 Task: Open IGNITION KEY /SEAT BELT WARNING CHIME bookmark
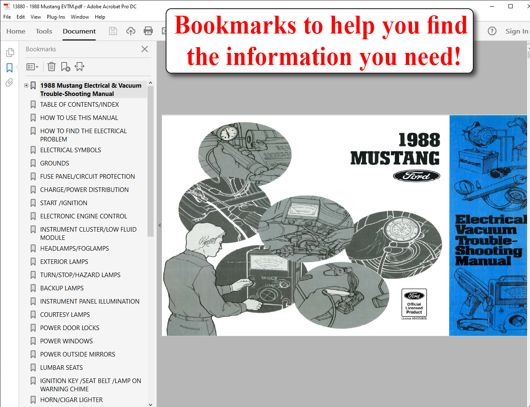click(x=91, y=385)
